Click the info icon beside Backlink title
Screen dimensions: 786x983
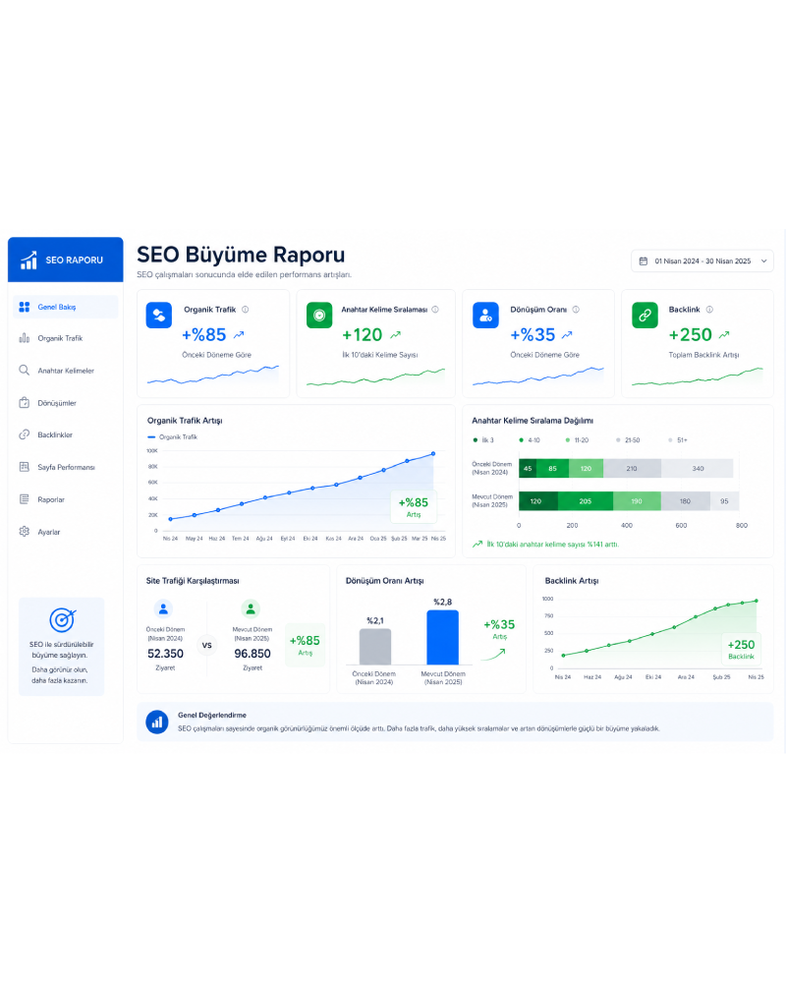point(709,310)
